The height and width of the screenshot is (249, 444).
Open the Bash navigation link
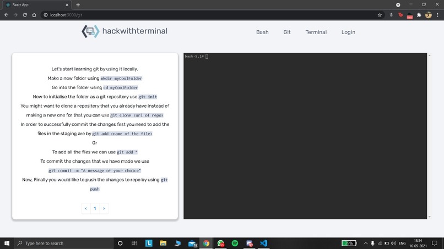(x=262, y=32)
